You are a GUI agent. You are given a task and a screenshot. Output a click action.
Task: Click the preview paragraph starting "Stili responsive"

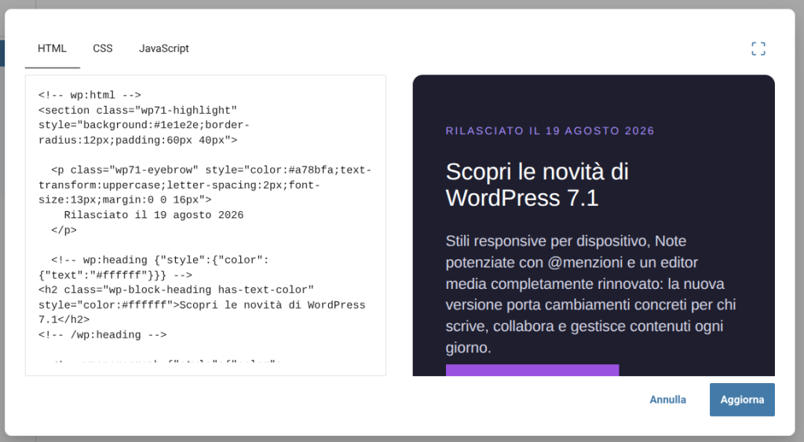coord(590,294)
